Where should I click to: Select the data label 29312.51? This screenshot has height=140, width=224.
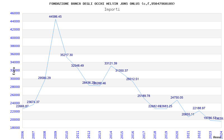132,79
